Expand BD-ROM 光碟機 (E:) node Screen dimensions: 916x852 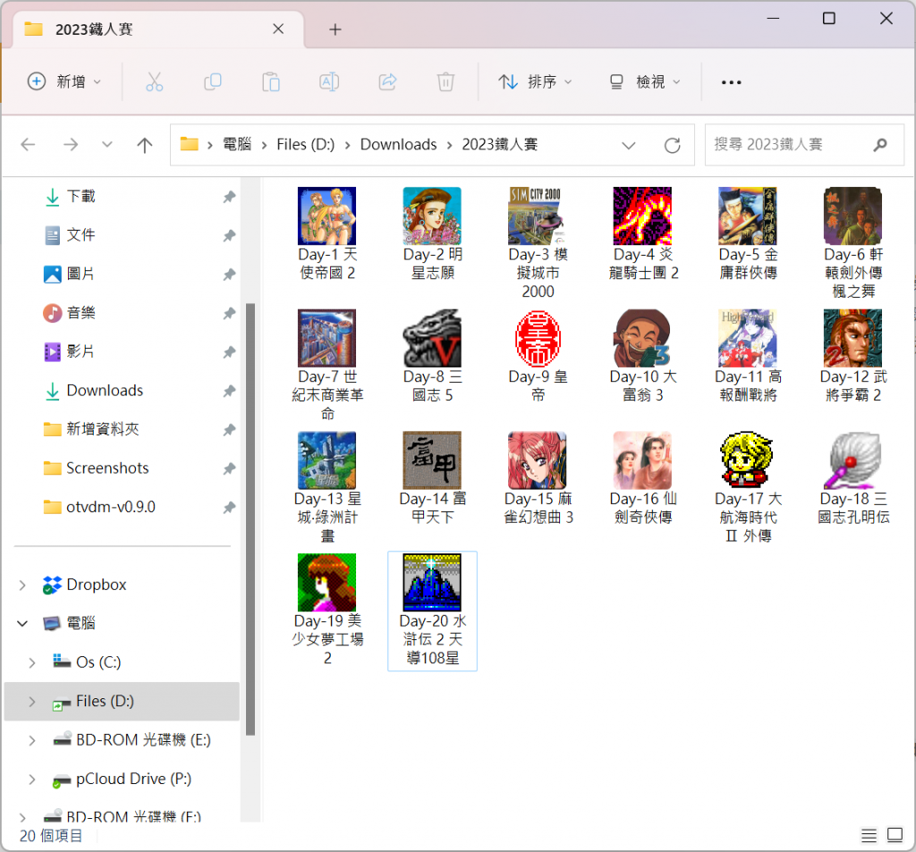(32, 740)
